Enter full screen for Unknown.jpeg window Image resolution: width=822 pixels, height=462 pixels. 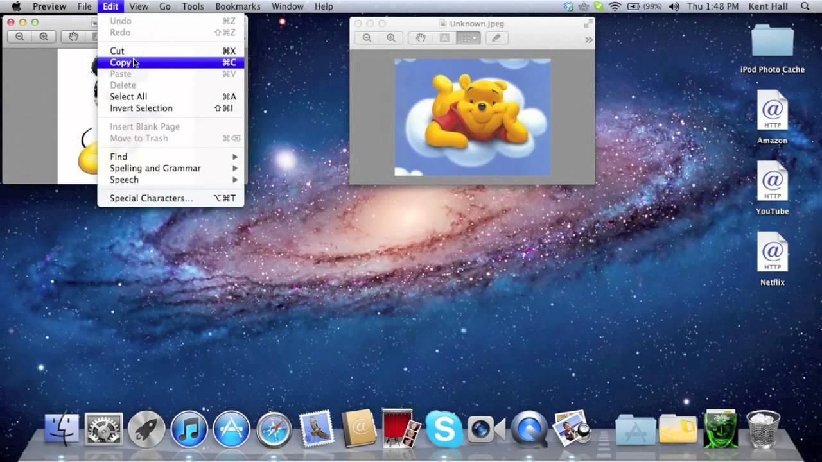[588, 23]
